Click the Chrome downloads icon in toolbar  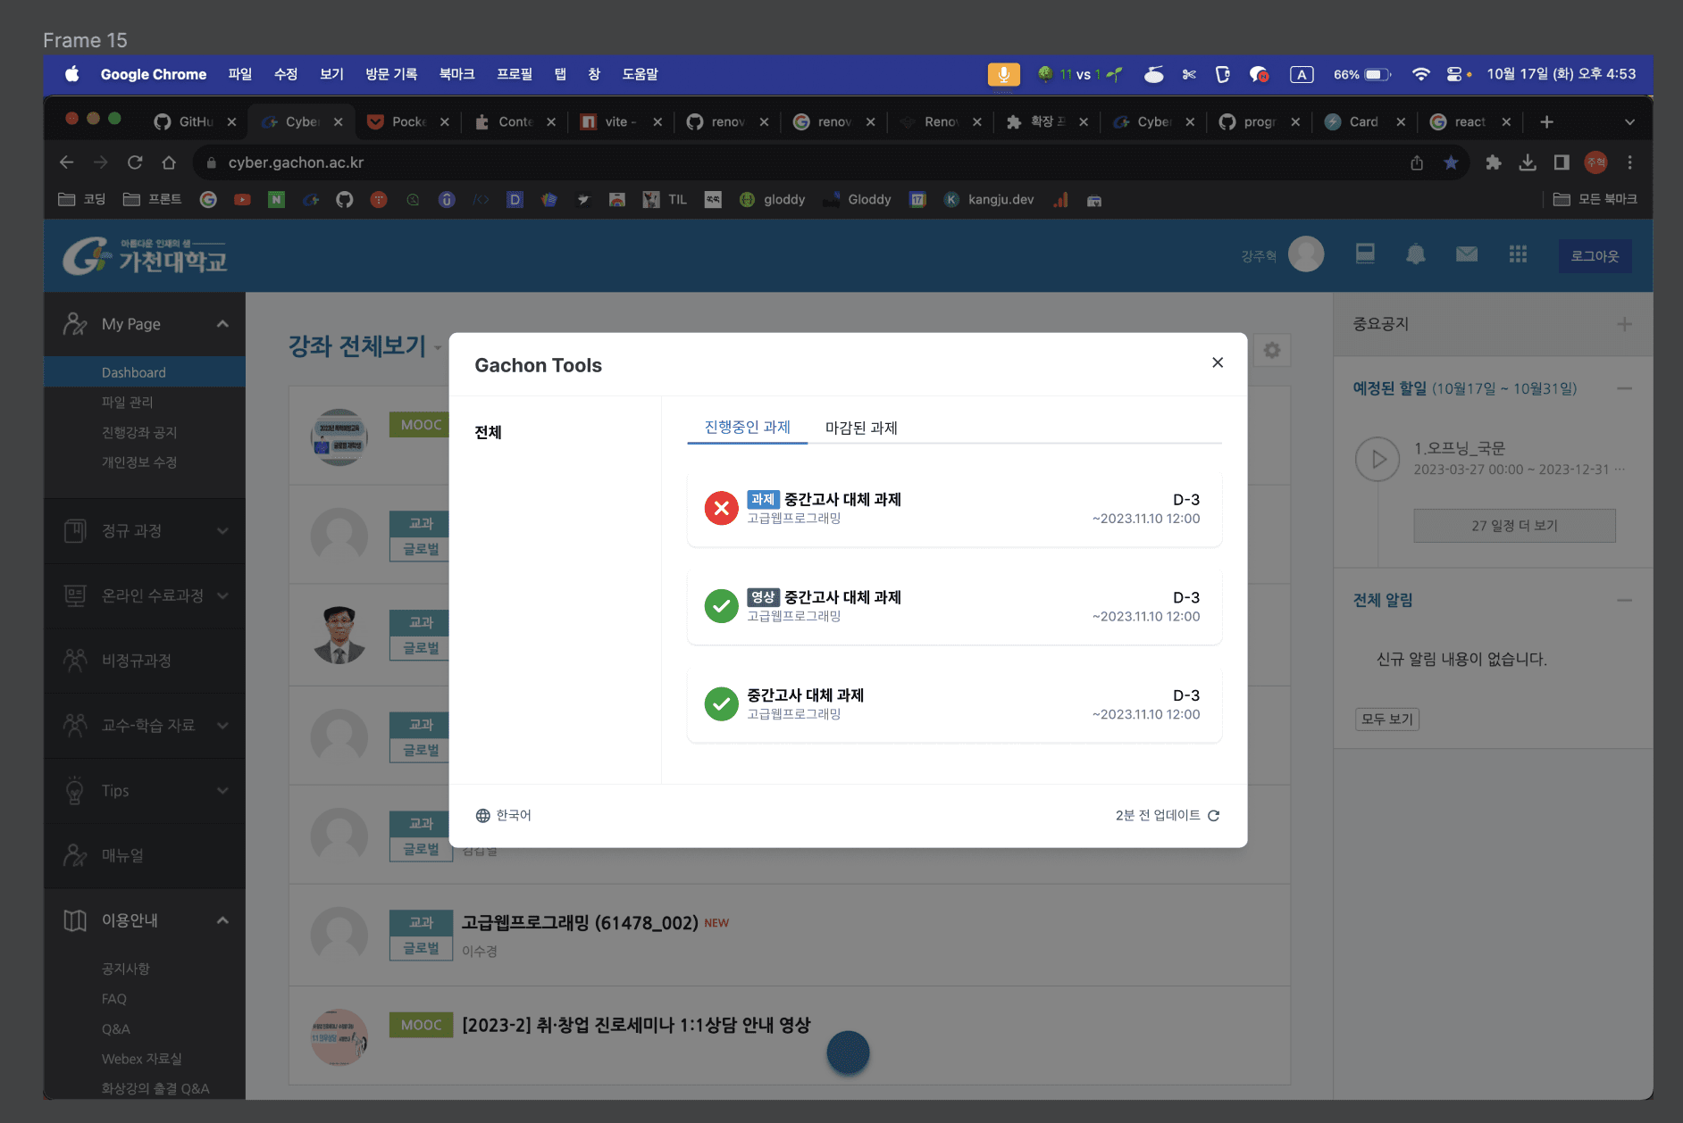pyautogui.click(x=1528, y=162)
